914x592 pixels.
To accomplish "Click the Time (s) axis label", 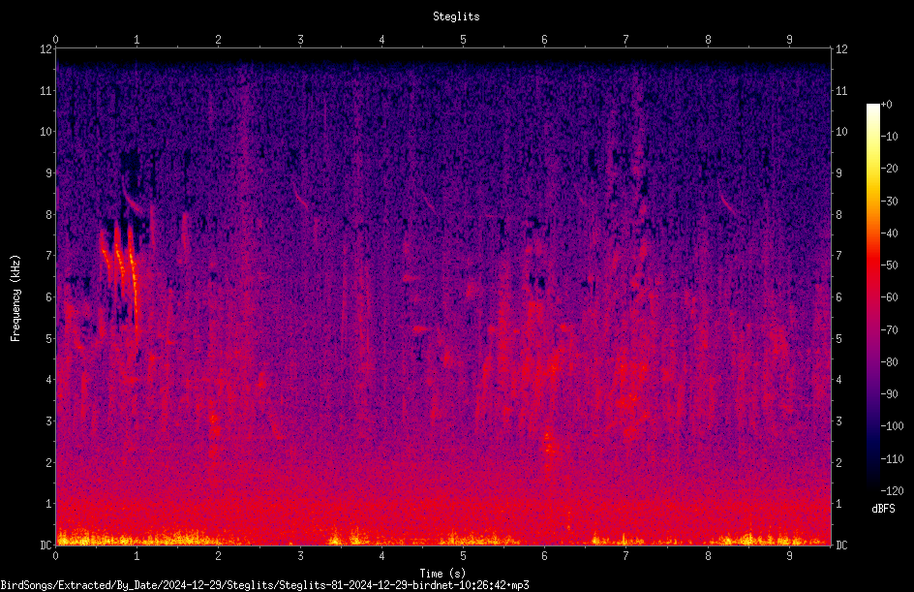I will pos(442,574).
